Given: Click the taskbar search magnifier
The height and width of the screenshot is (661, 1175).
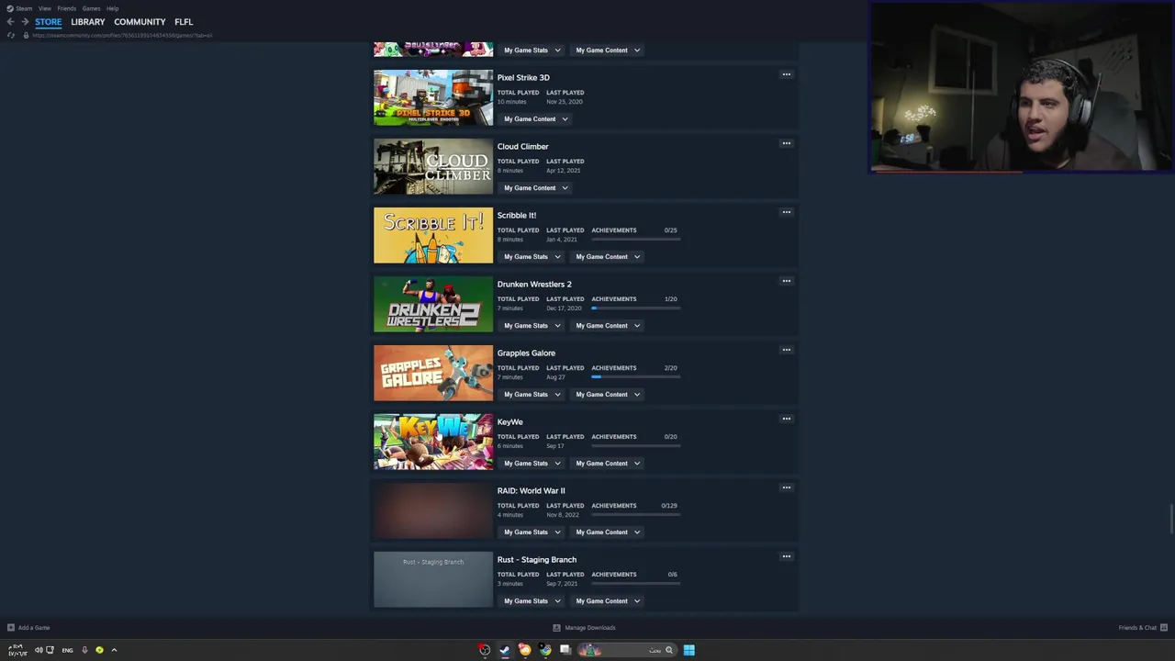Looking at the screenshot, I should point(669,650).
